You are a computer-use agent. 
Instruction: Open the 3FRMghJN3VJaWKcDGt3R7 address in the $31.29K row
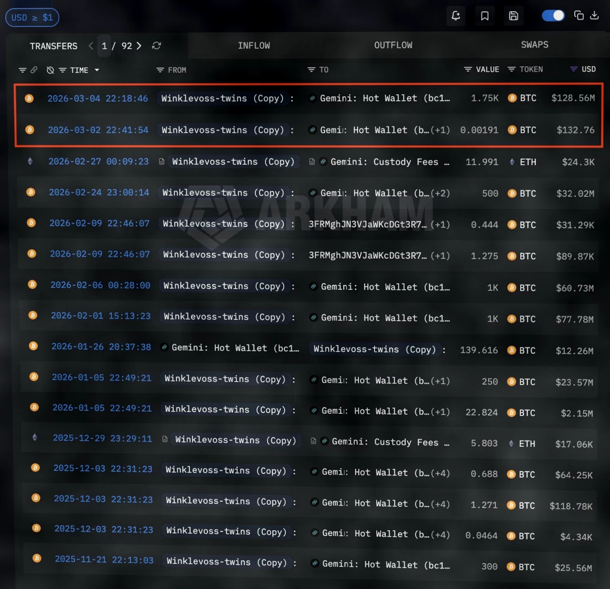point(368,224)
